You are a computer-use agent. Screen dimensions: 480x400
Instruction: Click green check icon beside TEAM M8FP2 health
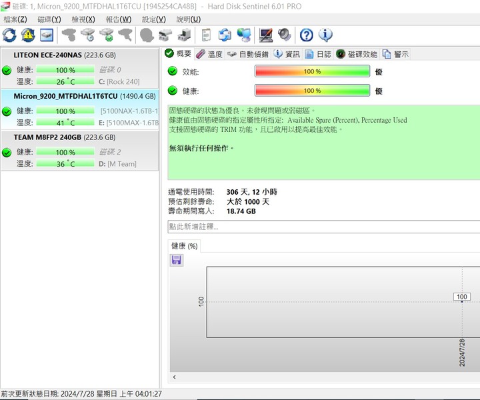[7, 153]
